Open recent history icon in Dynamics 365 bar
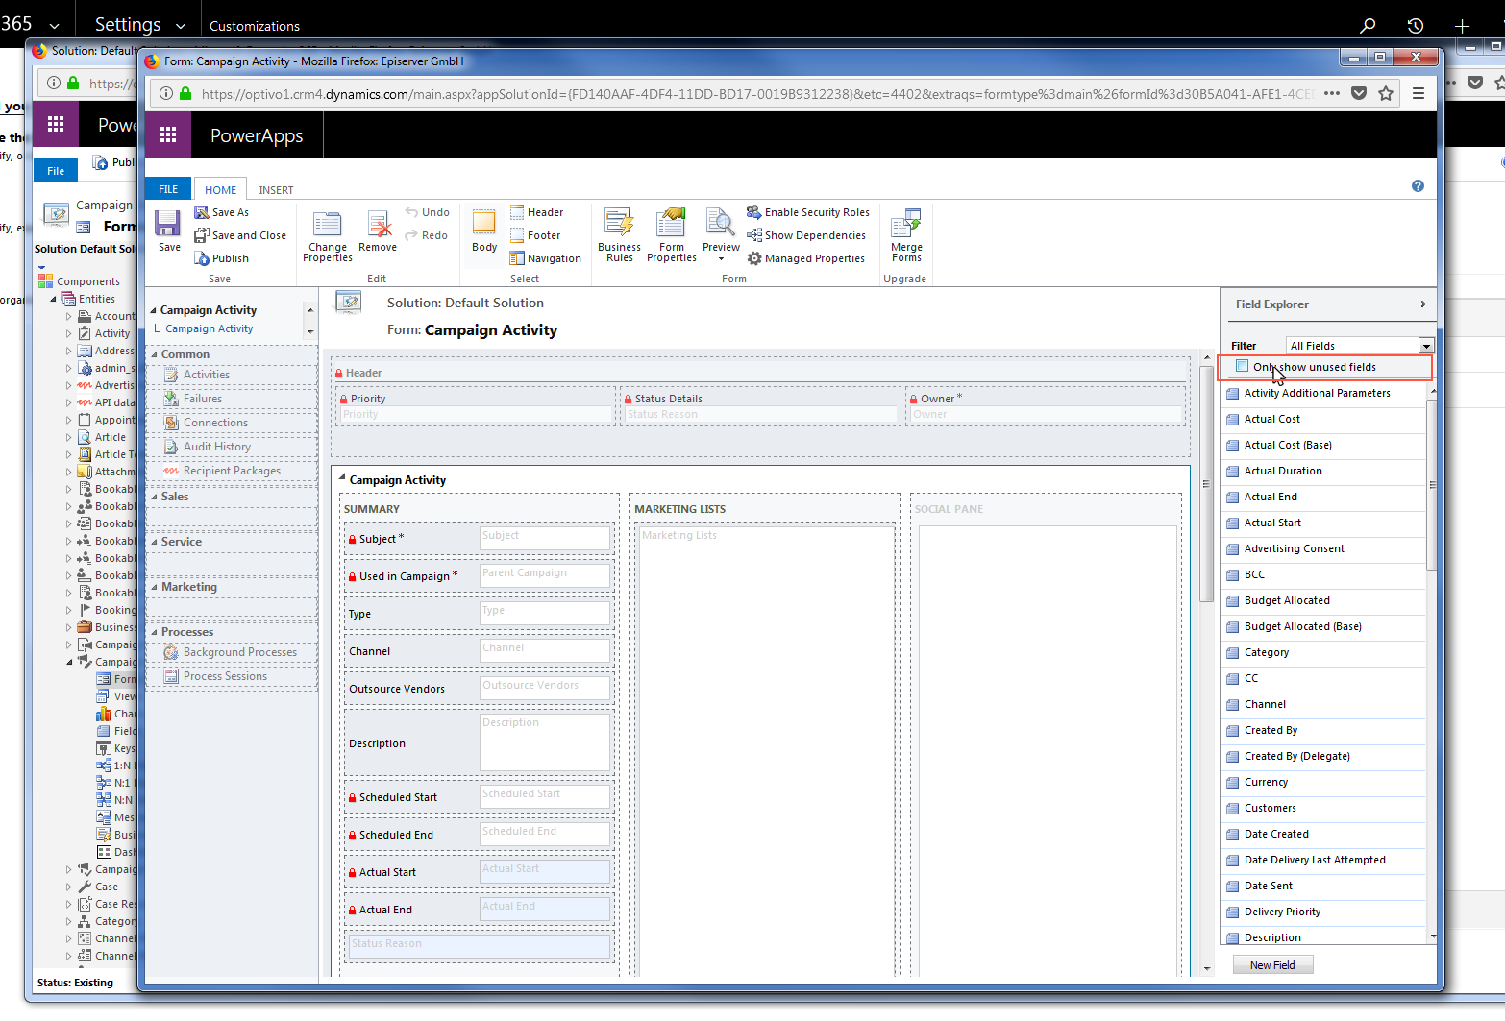This screenshot has height=1021, width=1505. [x=1415, y=26]
